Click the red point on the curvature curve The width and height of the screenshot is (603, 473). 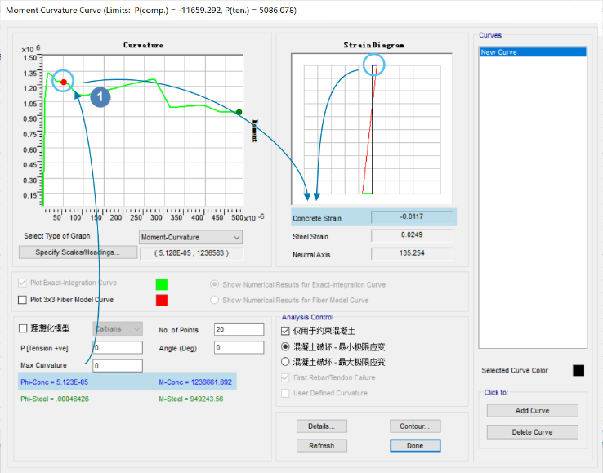pyautogui.click(x=64, y=82)
